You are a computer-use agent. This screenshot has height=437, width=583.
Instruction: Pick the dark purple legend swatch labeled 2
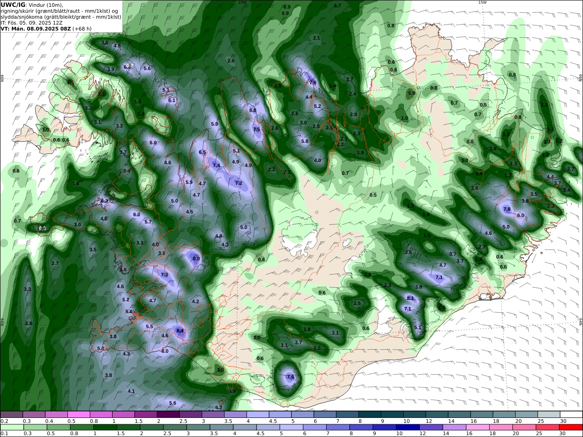click(168, 414)
